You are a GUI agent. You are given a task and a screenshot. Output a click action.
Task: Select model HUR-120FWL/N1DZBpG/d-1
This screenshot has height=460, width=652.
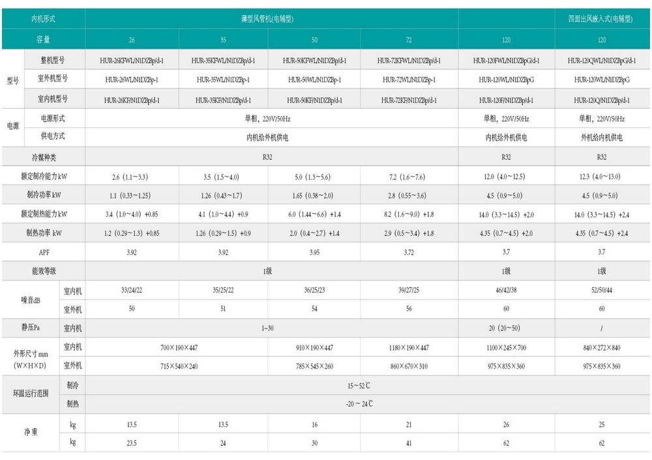tap(506, 61)
